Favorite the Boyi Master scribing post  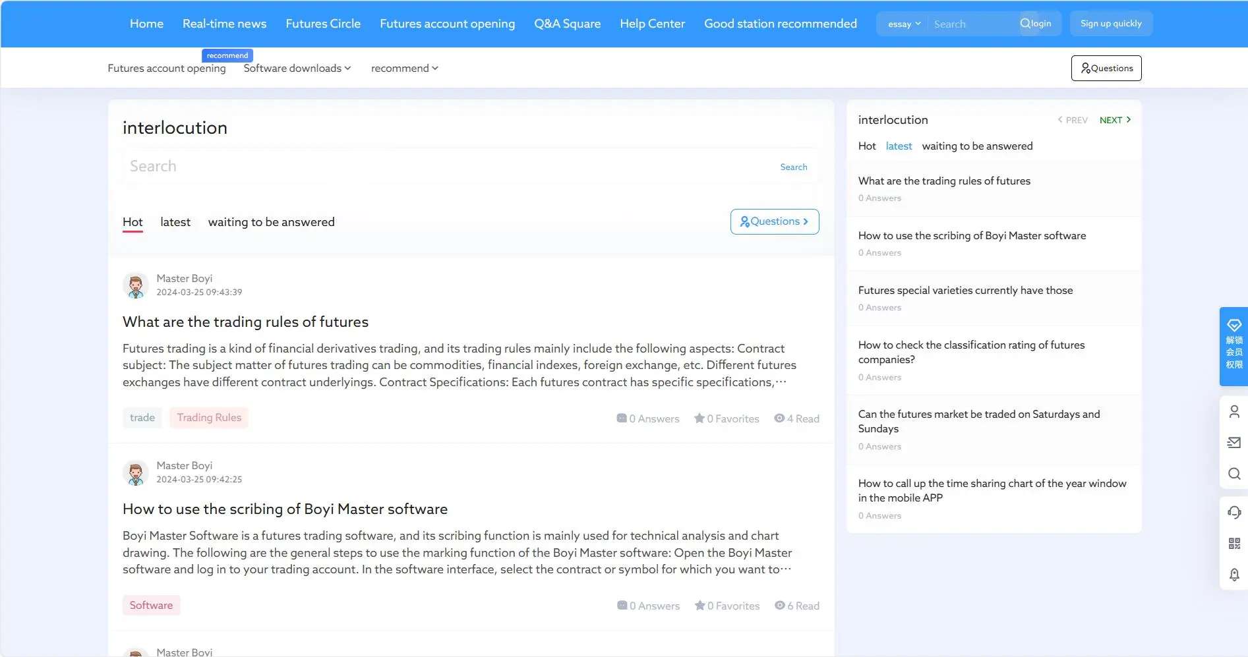[727, 606]
